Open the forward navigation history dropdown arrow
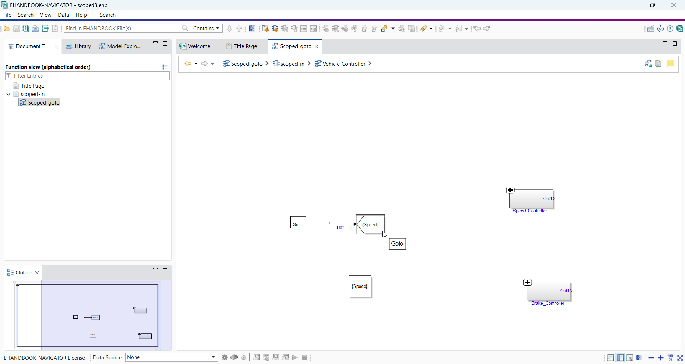Screen dimensions: 685x364 213,64
